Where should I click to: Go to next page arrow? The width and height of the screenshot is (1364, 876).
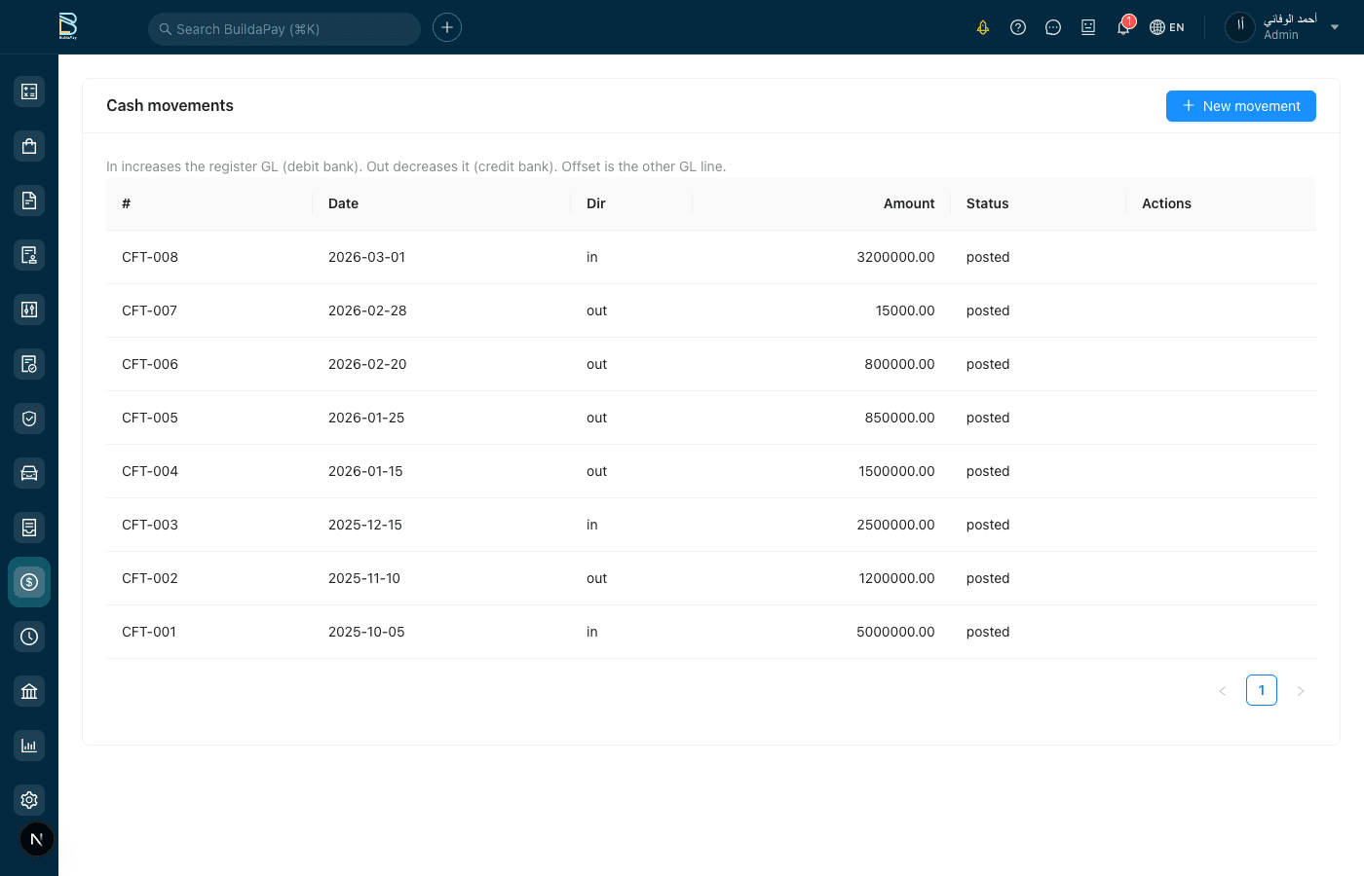pos(1301,691)
